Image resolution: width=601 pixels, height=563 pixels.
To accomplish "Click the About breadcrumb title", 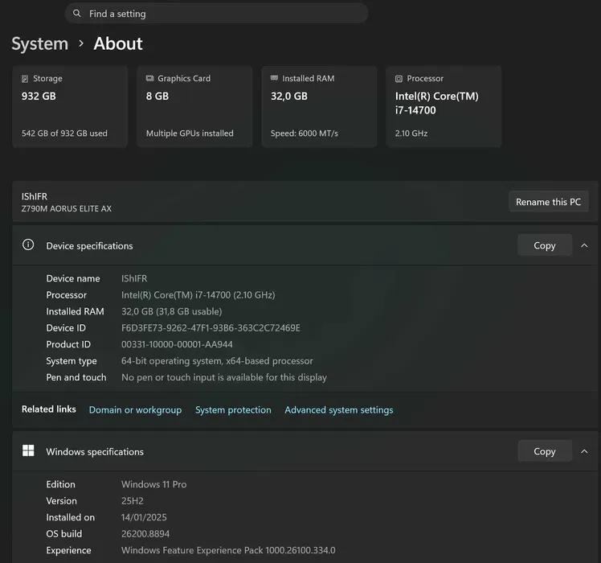I will (x=118, y=43).
